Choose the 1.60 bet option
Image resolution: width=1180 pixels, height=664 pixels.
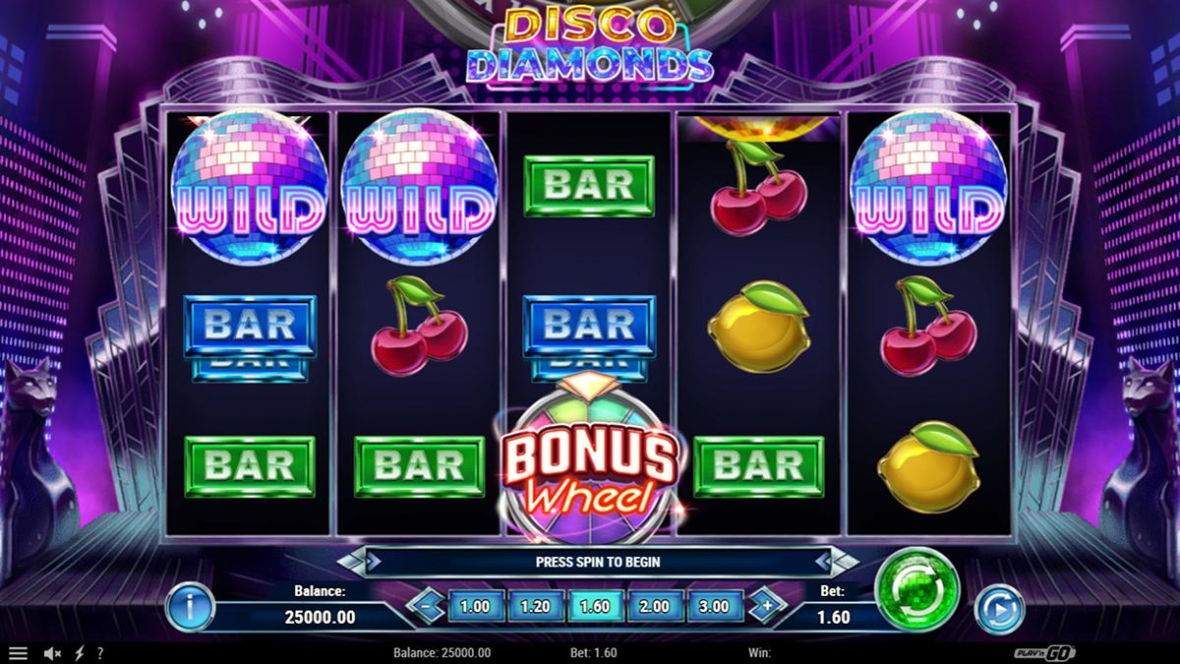[x=595, y=607]
